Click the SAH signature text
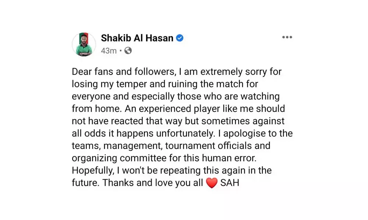The width and height of the screenshot is (368, 220). pyautogui.click(x=230, y=183)
